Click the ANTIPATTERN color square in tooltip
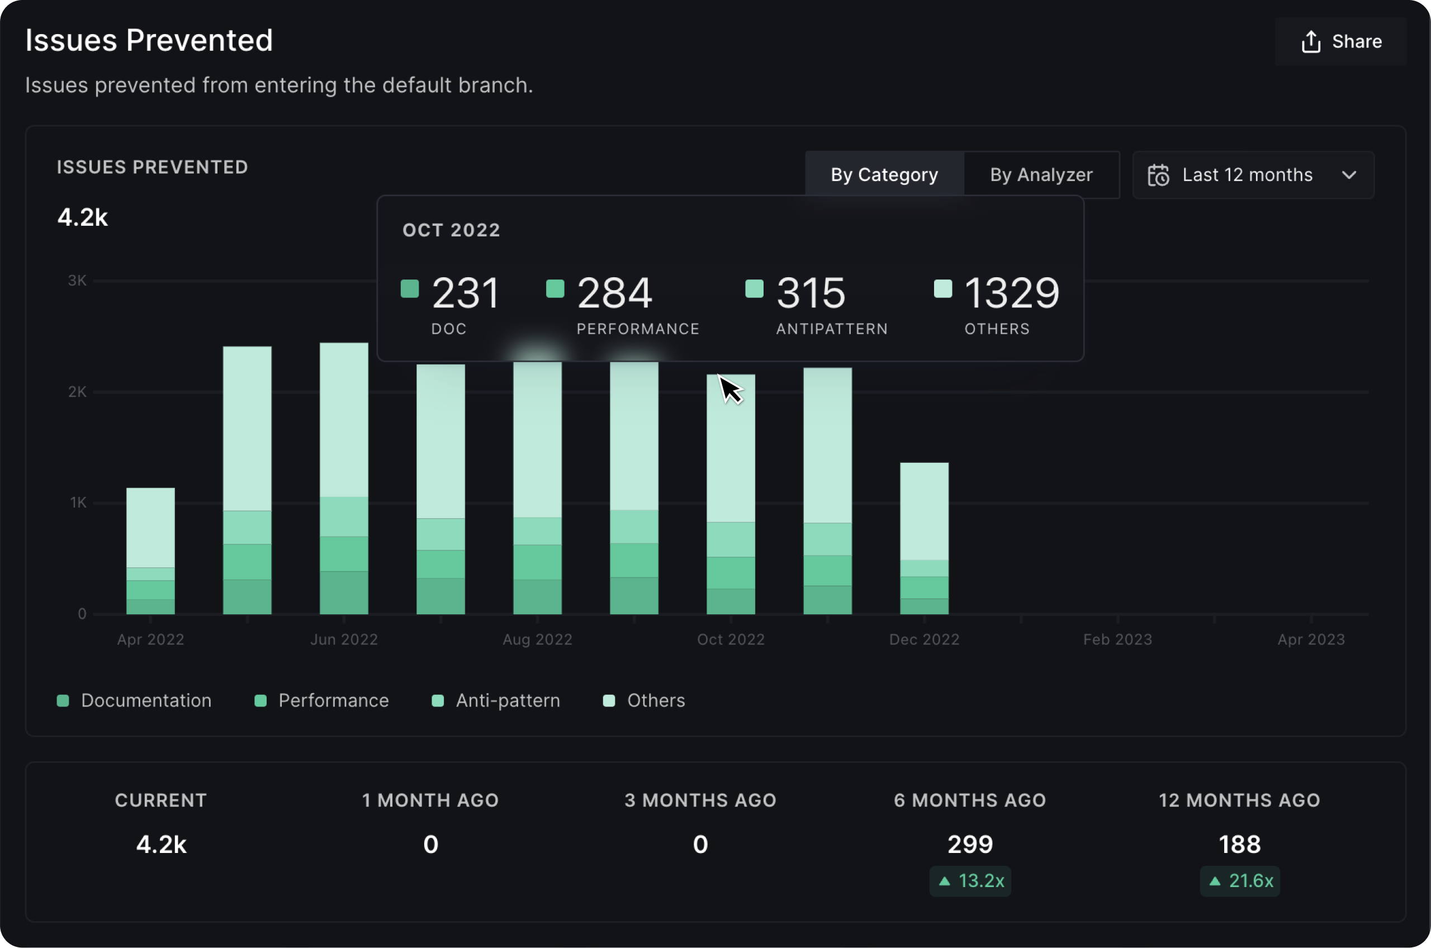The width and height of the screenshot is (1431, 948). click(x=754, y=288)
